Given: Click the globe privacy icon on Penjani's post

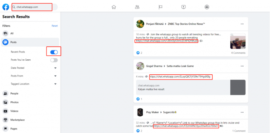Looking at the screenshot, I should tap(148, 34).
